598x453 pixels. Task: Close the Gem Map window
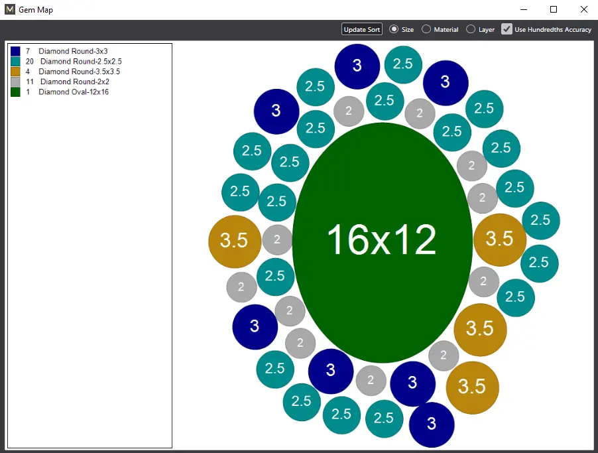pos(583,10)
